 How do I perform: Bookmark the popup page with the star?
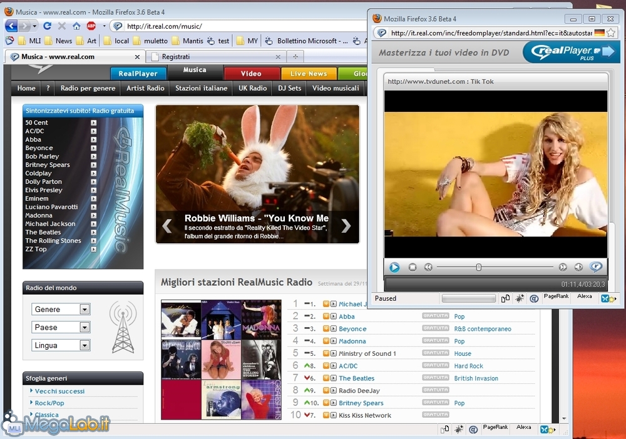click(x=611, y=33)
